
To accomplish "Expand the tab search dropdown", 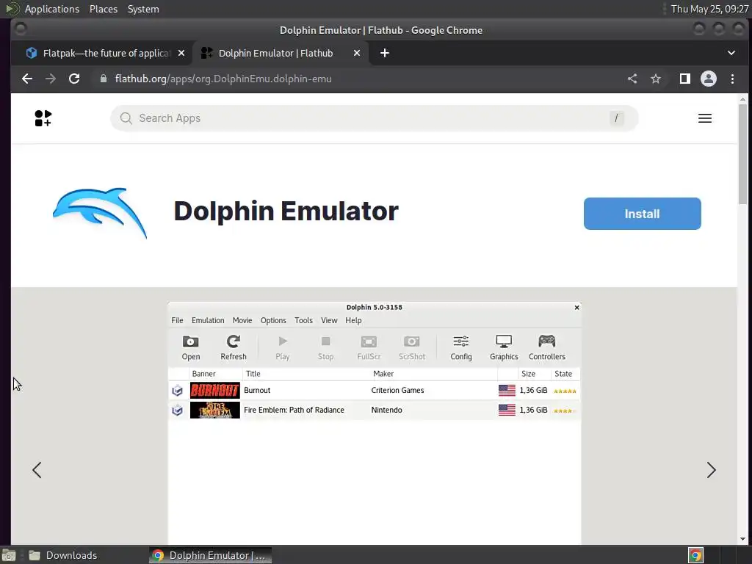I will tap(731, 53).
